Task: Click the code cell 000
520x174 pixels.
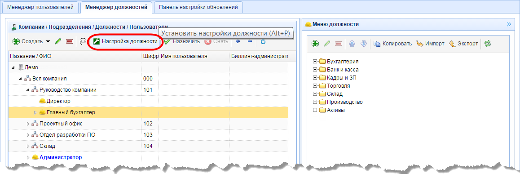Action: point(150,79)
